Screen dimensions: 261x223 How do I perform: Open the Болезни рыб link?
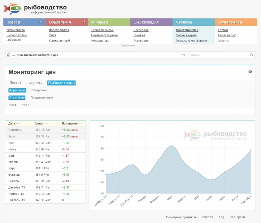(227, 35)
